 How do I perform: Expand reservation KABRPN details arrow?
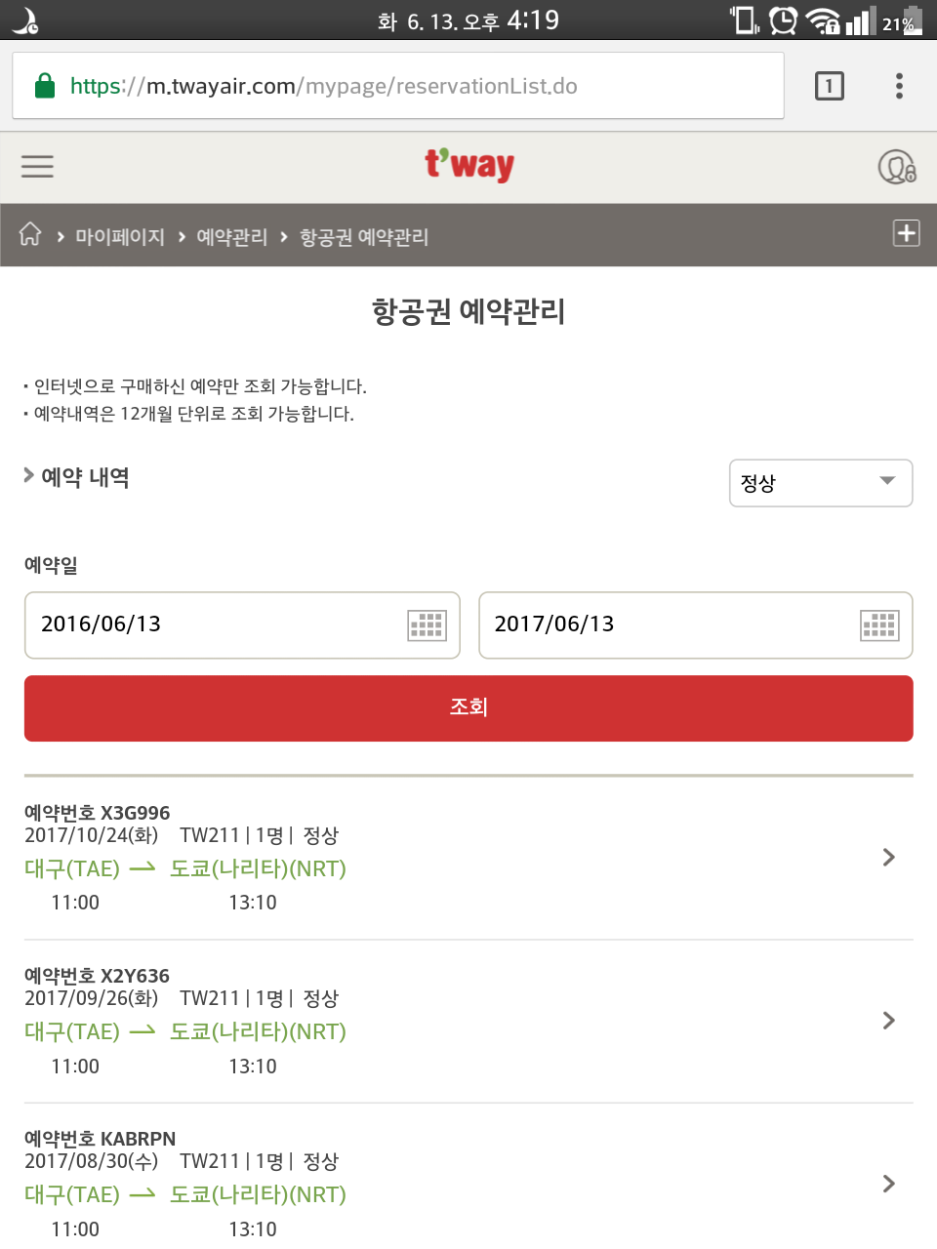point(888,1184)
